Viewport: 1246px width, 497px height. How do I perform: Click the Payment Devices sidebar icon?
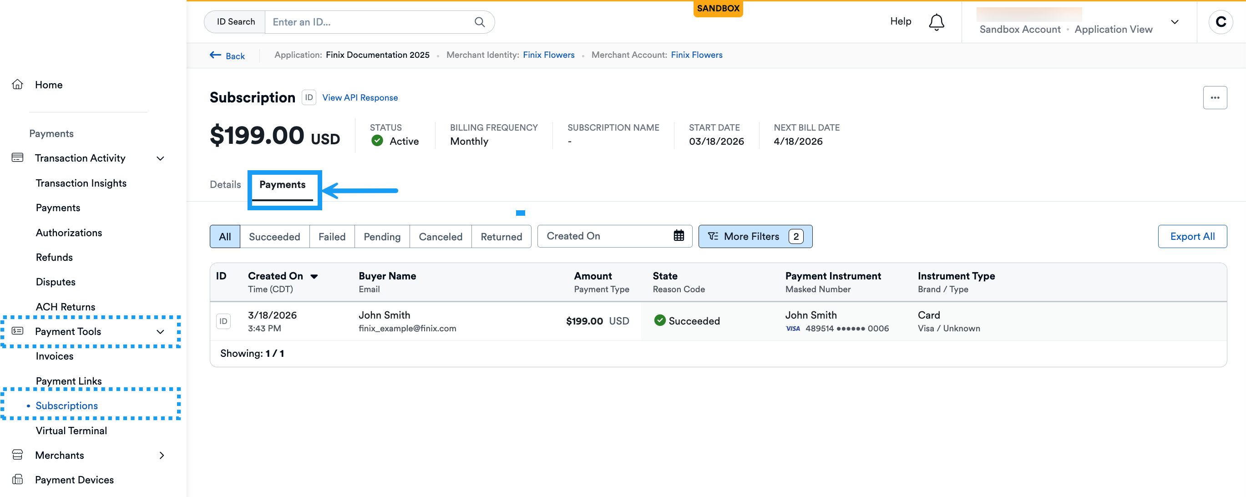[x=17, y=479]
